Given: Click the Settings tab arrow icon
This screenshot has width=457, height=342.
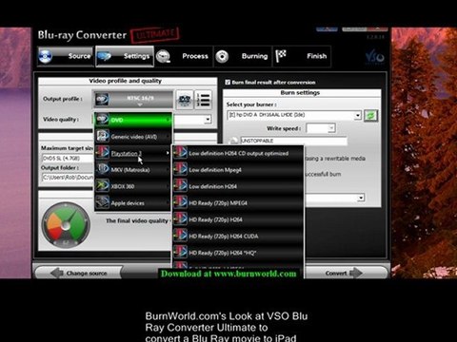Looking at the screenshot, I should pyautogui.click(x=104, y=56).
